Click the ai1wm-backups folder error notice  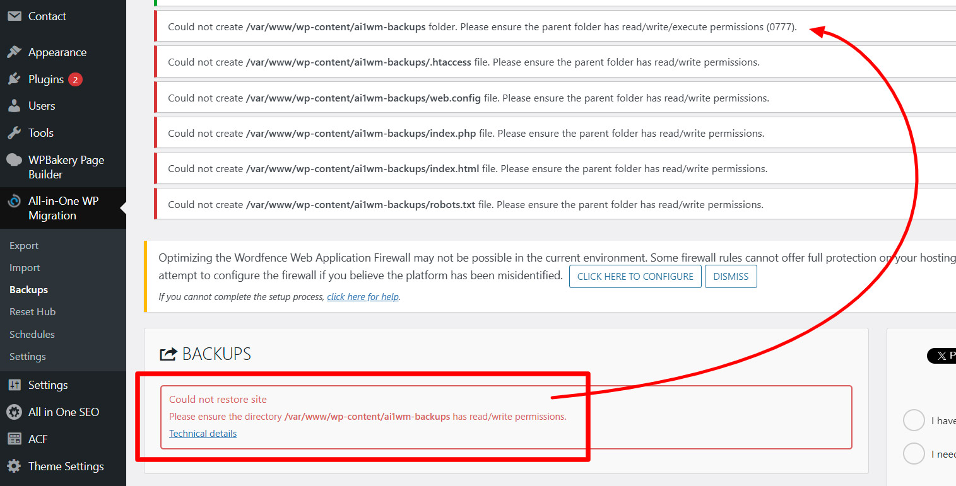pyautogui.click(x=555, y=27)
